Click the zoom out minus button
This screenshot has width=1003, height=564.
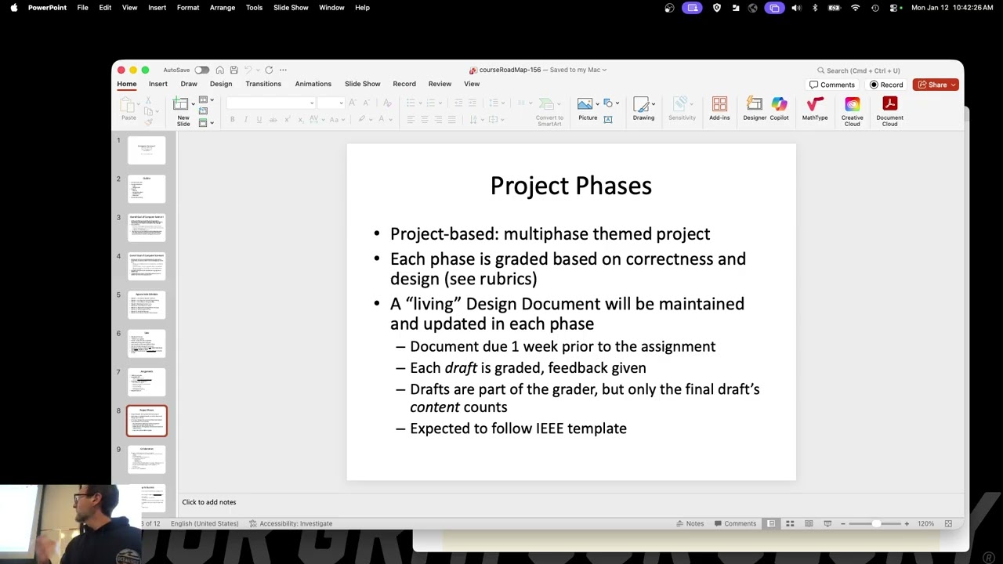[x=843, y=523]
